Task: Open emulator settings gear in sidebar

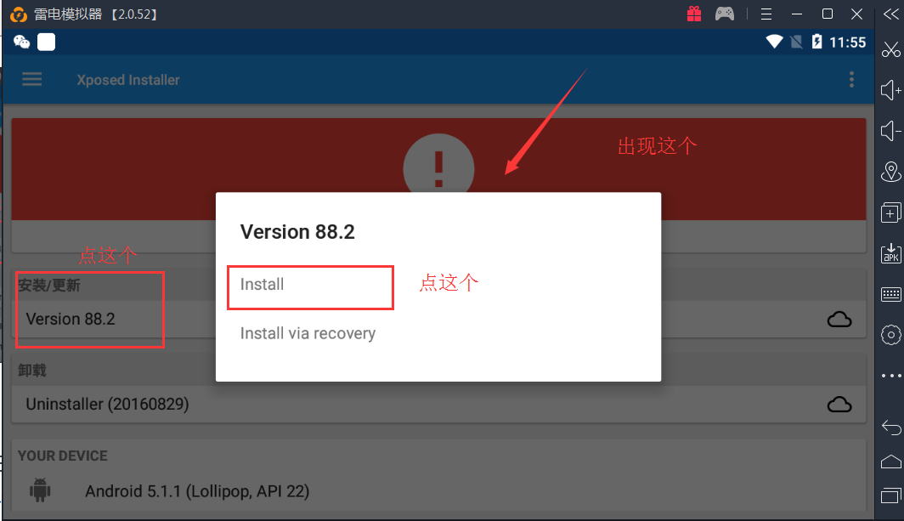Action: pyautogui.click(x=890, y=335)
